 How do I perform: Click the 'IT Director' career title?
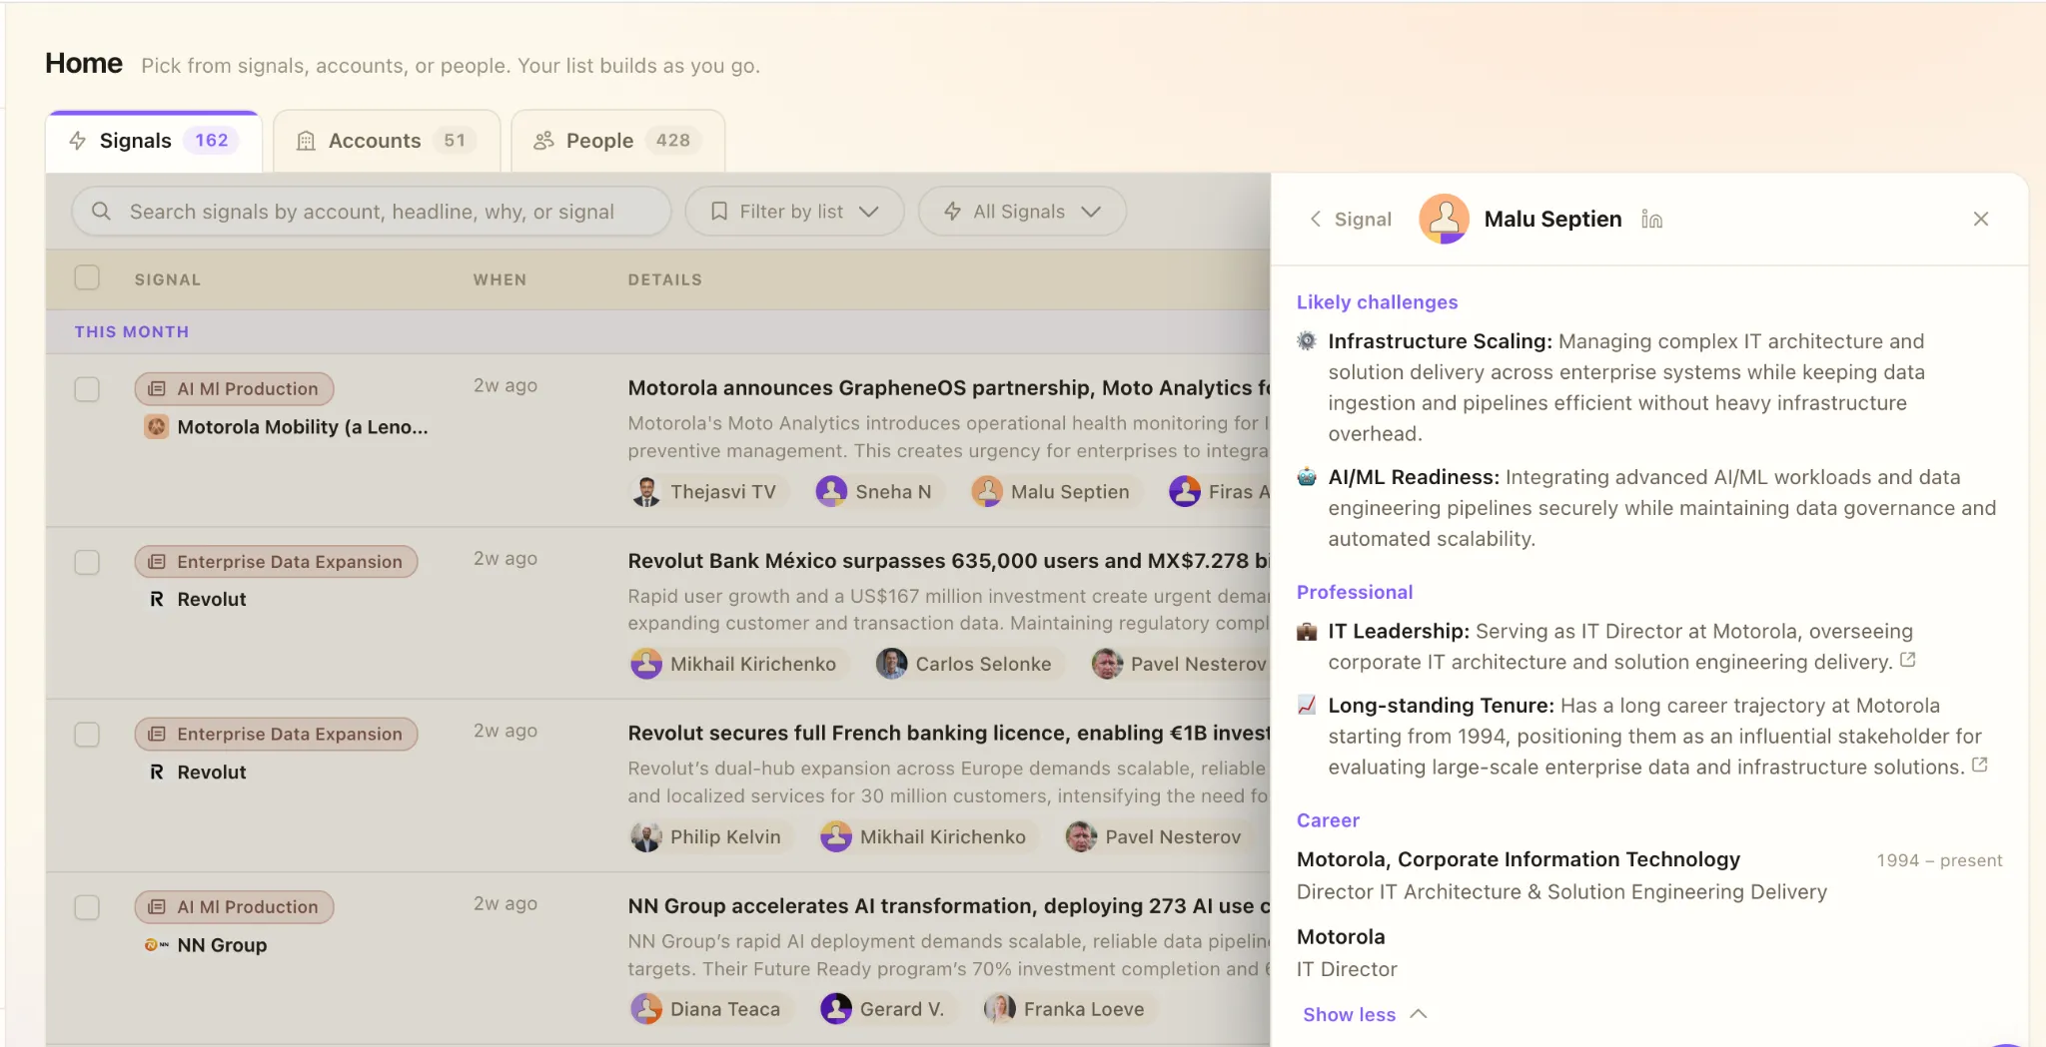pyautogui.click(x=1347, y=969)
